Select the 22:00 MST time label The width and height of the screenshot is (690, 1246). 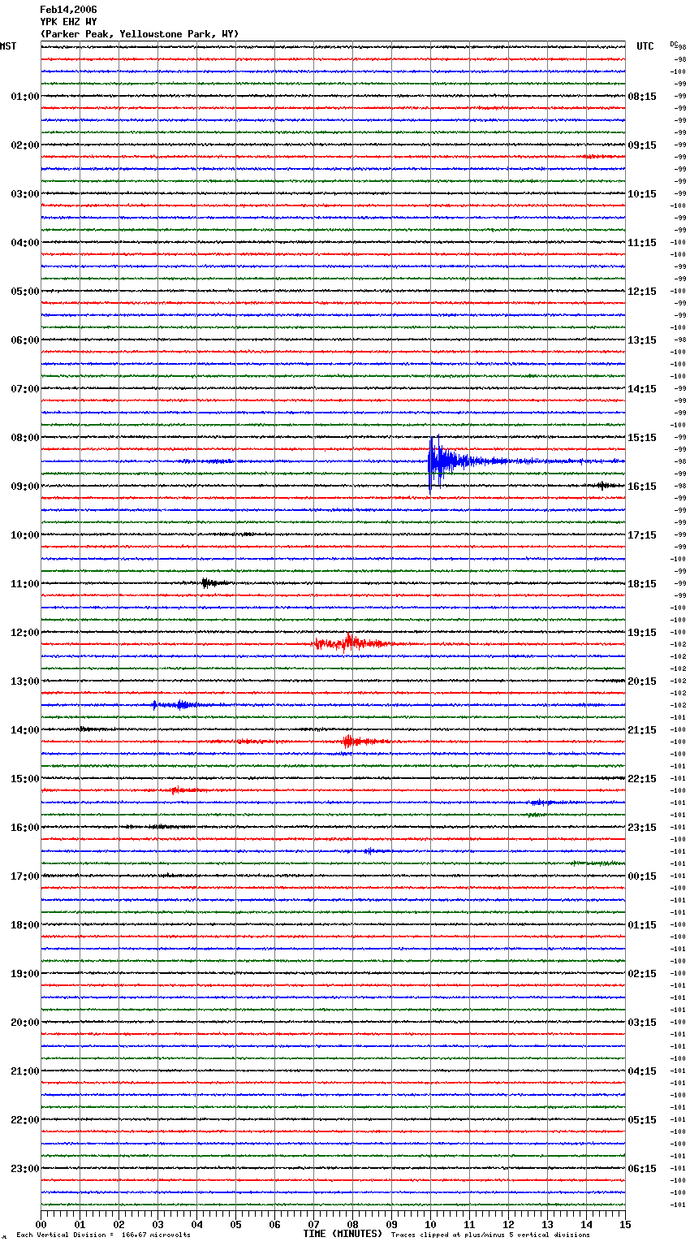click(x=25, y=1120)
